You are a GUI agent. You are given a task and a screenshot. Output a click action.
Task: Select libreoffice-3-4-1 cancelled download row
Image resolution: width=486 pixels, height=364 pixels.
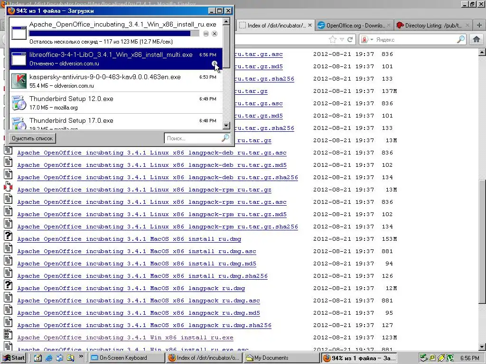tap(116, 59)
